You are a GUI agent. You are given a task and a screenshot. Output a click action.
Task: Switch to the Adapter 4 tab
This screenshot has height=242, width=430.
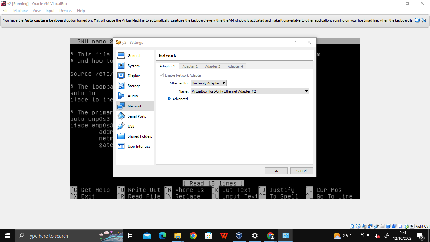[x=235, y=66]
